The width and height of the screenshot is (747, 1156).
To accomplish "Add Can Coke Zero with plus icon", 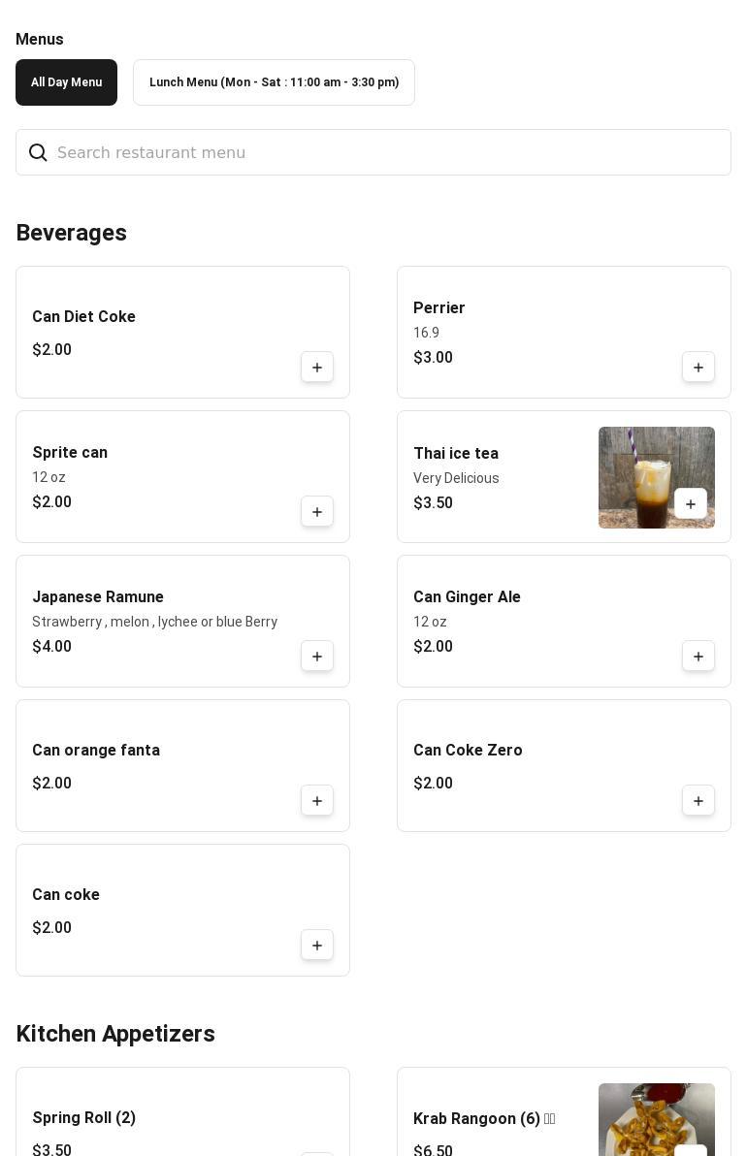I will [698, 801].
